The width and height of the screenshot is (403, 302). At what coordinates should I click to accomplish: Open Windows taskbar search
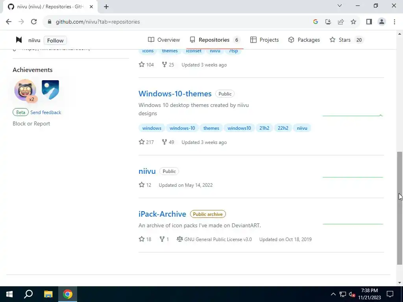click(x=28, y=294)
